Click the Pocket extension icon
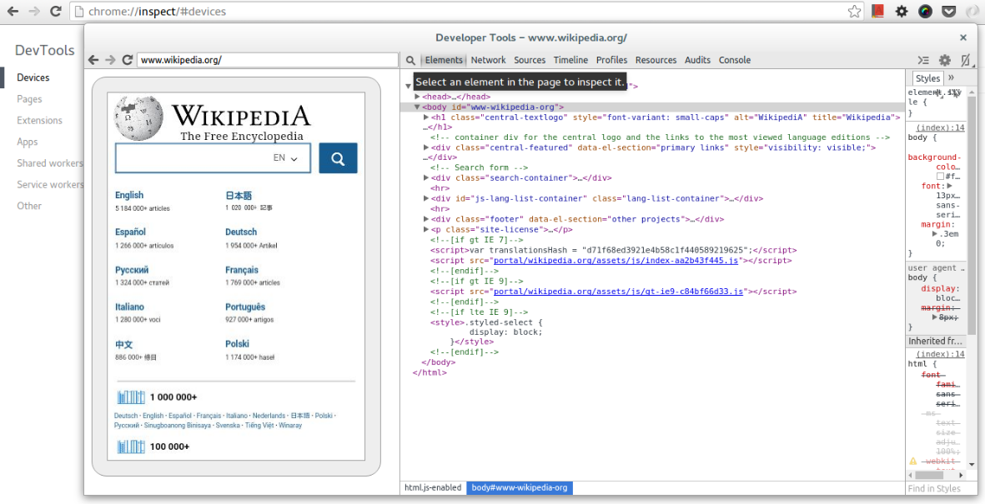Image resolution: width=985 pixels, height=504 pixels. click(x=949, y=12)
